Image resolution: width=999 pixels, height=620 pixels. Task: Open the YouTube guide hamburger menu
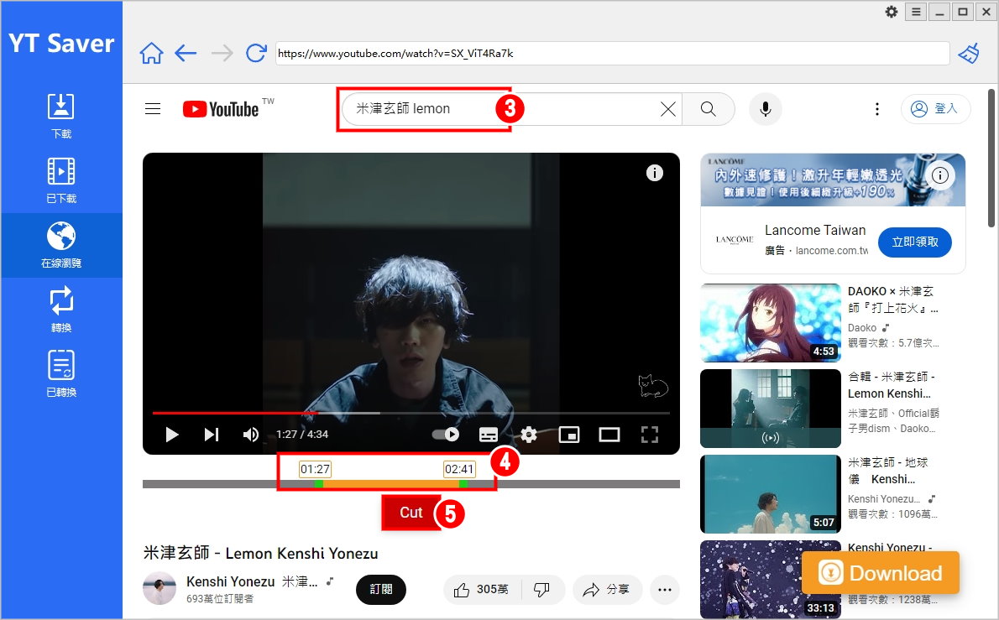coord(153,109)
